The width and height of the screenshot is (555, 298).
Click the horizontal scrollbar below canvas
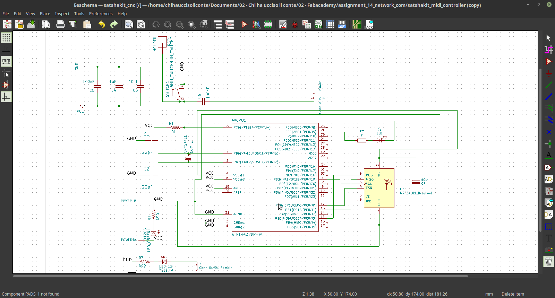[240, 276]
